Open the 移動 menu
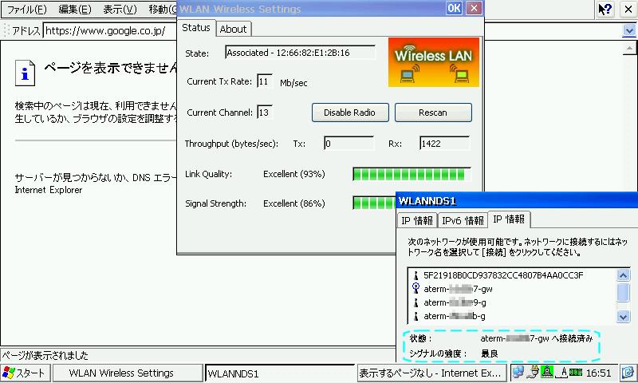 coord(162,9)
